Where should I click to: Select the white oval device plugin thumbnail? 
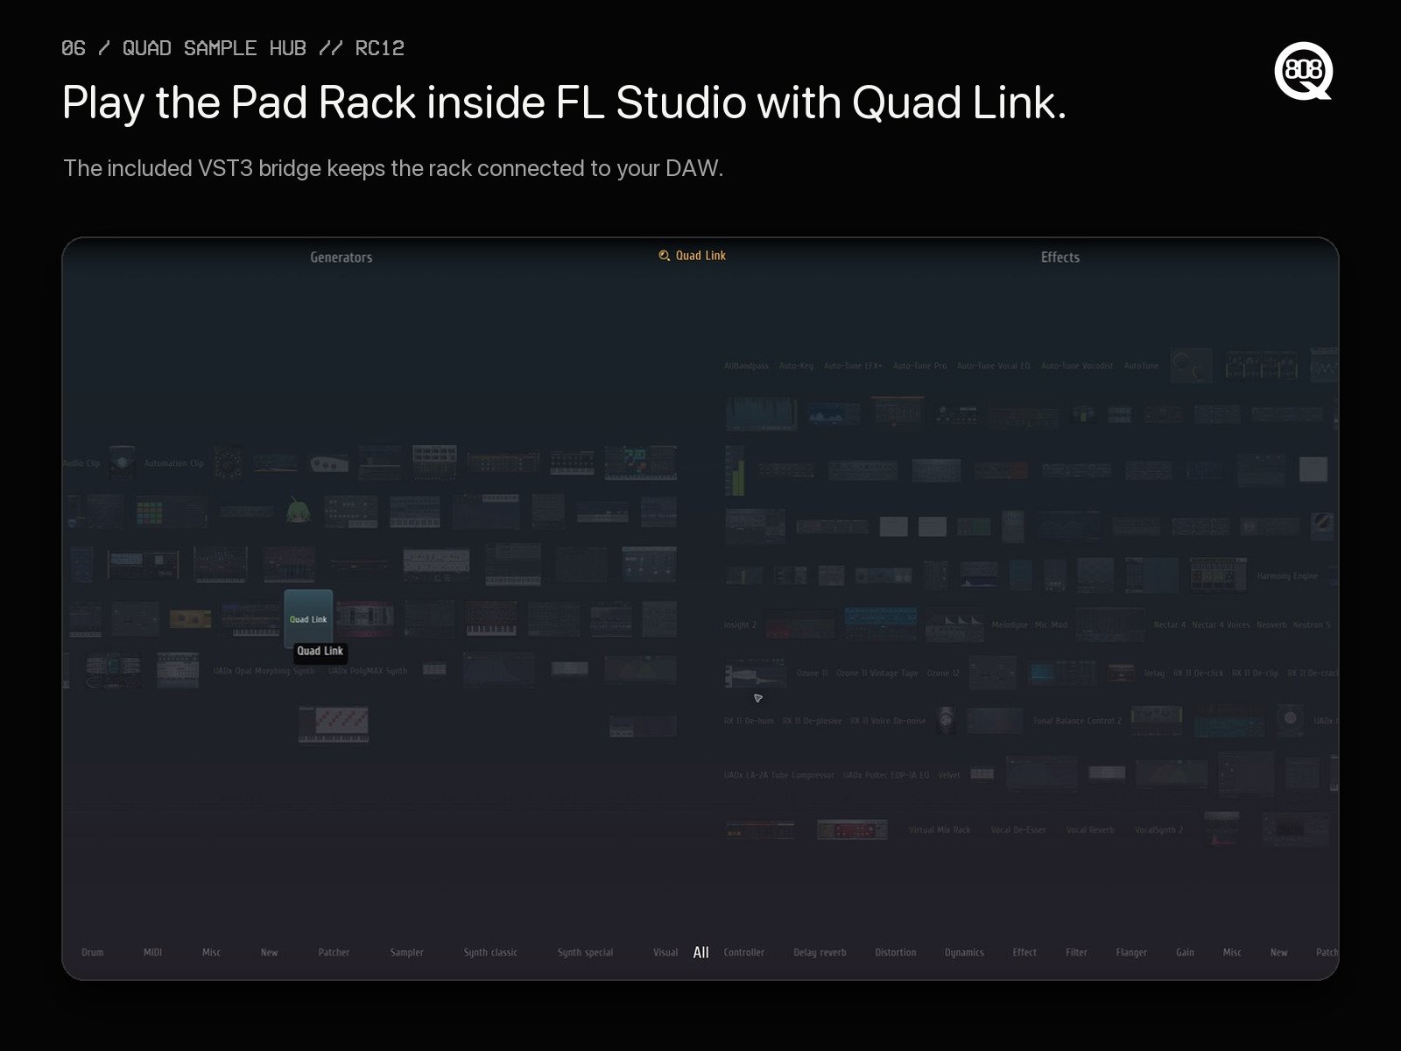pos(329,463)
